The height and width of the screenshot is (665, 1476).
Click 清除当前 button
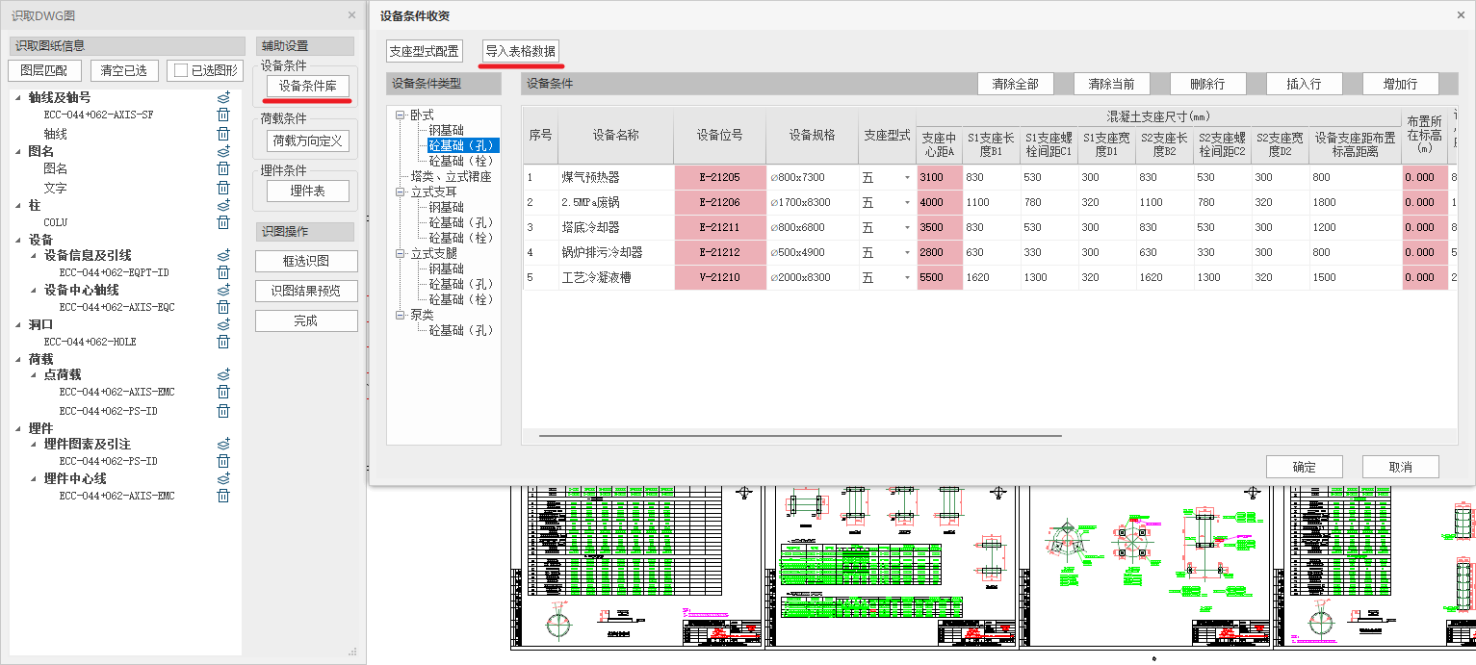[x=1111, y=84]
